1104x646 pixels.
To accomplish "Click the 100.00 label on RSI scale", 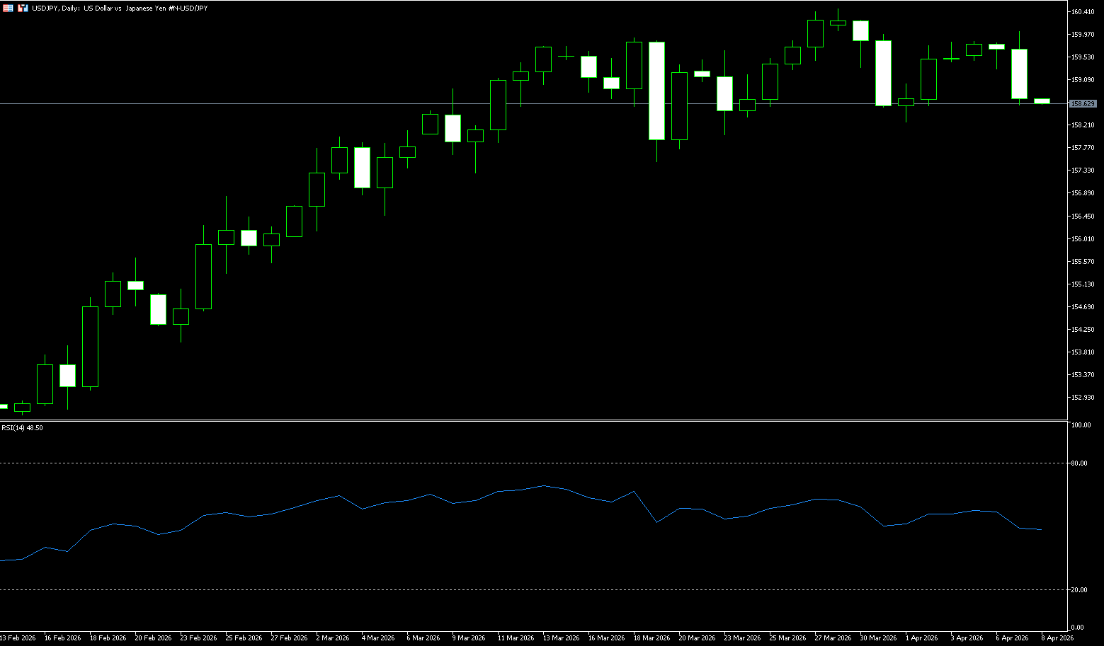I will coord(1081,426).
